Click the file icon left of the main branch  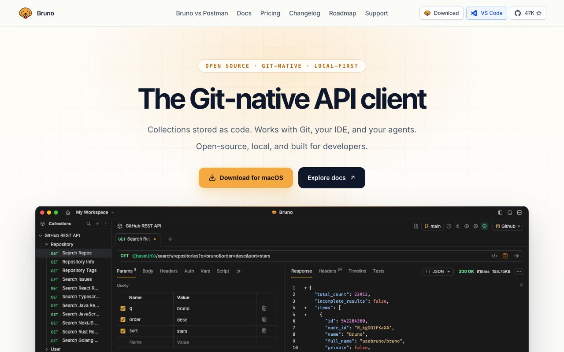coord(416,226)
